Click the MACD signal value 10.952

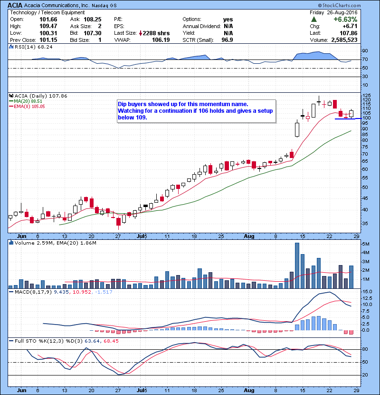pyautogui.click(x=82, y=292)
